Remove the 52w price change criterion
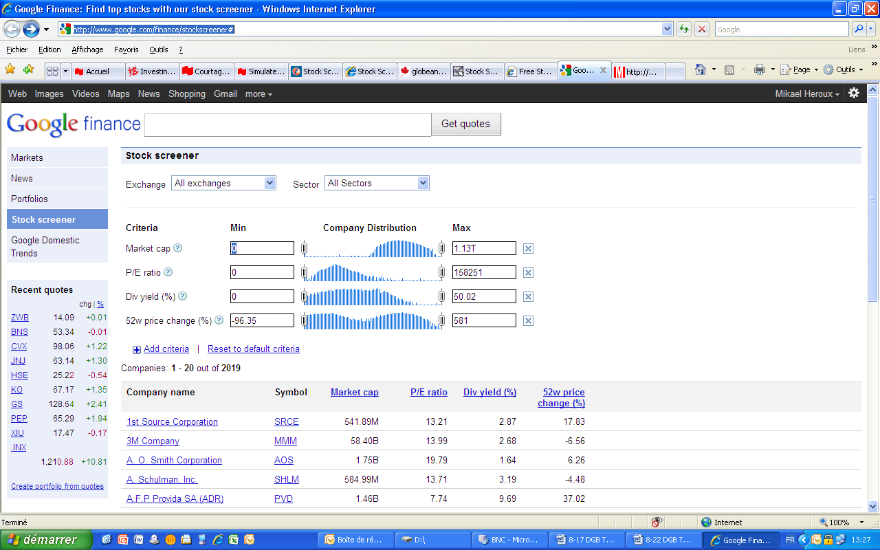880x550 pixels. (528, 321)
